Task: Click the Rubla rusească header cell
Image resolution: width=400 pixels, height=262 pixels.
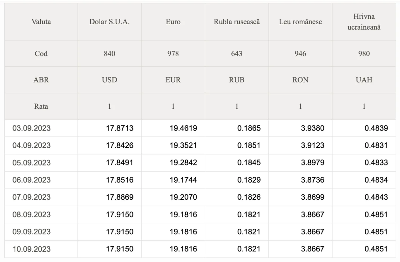Action: click(x=237, y=22)
